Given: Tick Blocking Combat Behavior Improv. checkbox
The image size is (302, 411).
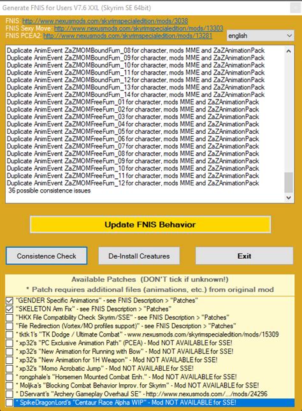Looking at the screenshot, I should [x=10, y=386].
